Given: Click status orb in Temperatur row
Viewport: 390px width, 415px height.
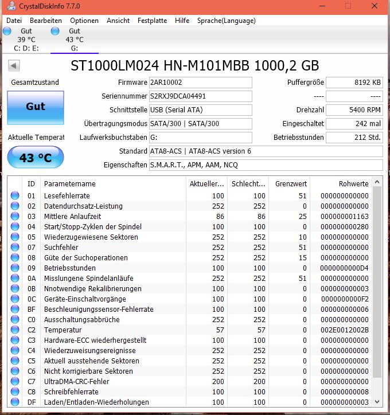Looking at the screenshot, I should (x=15, y=330).
